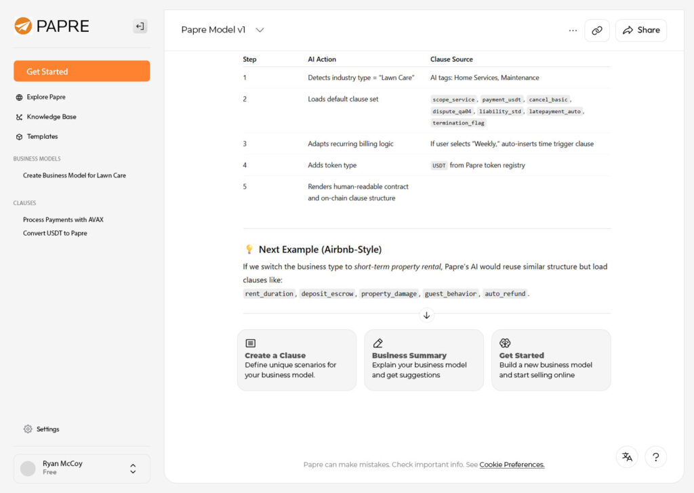Click the orange Get Started button
The image size is (694, 493).
pos(81,71)
